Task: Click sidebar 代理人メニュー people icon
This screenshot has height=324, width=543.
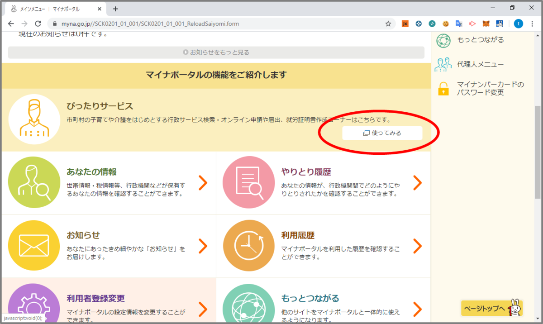Action: [x=443, y=64]
